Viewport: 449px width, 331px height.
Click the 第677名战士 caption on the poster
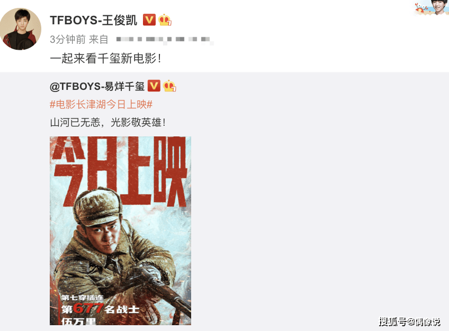pos(100,309)
